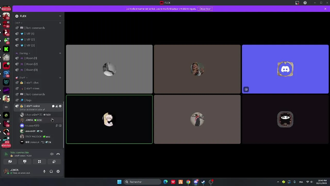330x186 pixels.
Task: Create channel in Staff category
Action: click(60, 78)
